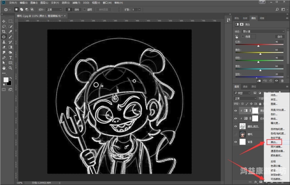Select the Horizontal Type tool
This screenshot has height=185, width=290.
(10, 58)
